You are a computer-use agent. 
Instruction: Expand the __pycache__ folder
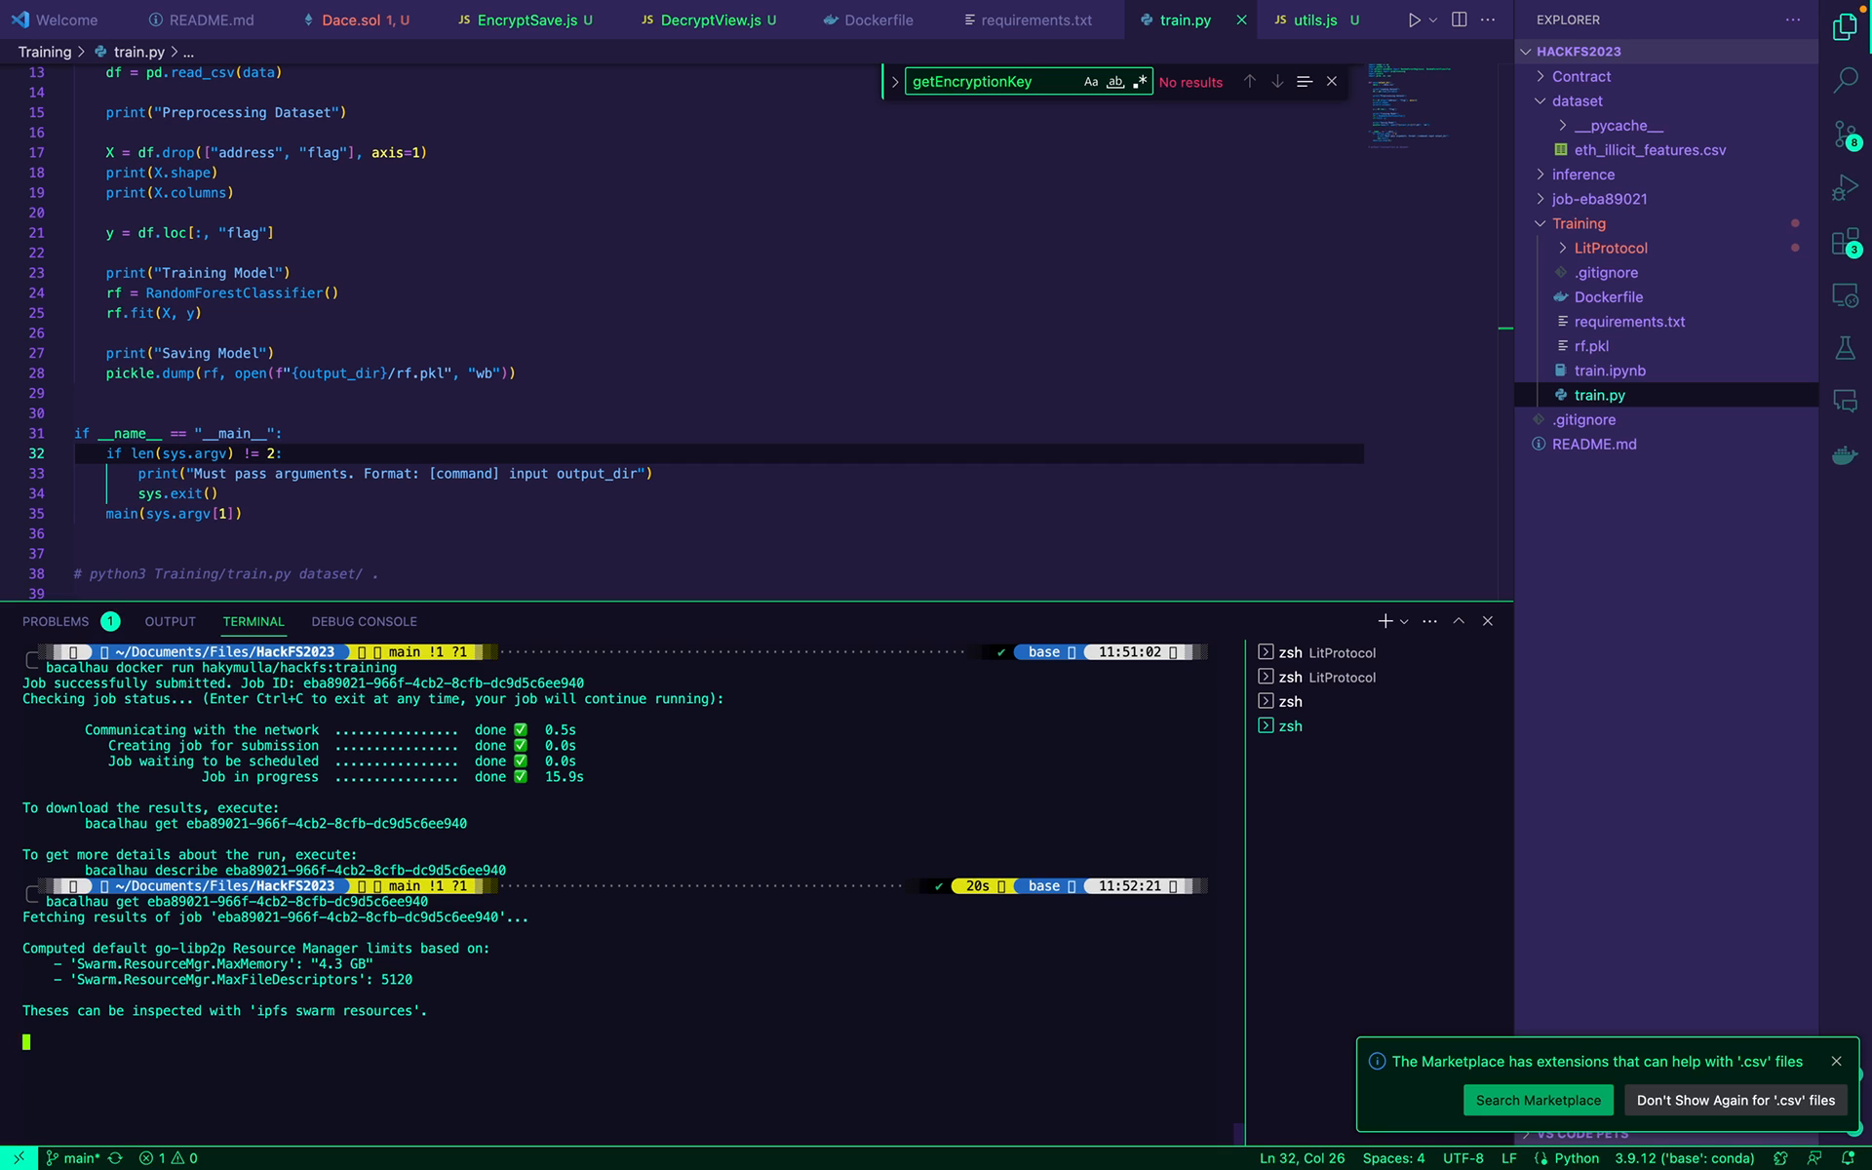pyautogui.click(x=1563, y=125)
